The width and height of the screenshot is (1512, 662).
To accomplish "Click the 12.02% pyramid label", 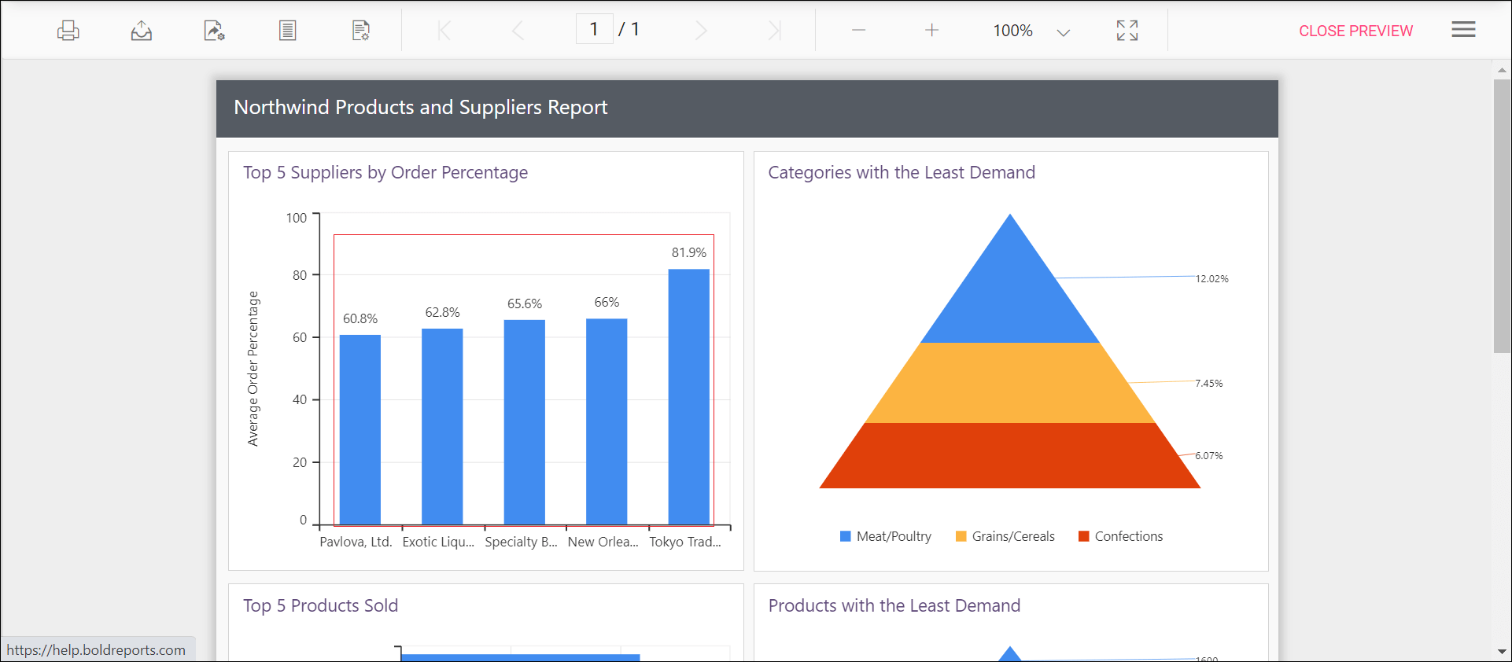I will (1211, 278).
